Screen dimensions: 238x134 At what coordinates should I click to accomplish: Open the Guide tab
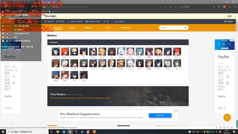coord(71,28)
